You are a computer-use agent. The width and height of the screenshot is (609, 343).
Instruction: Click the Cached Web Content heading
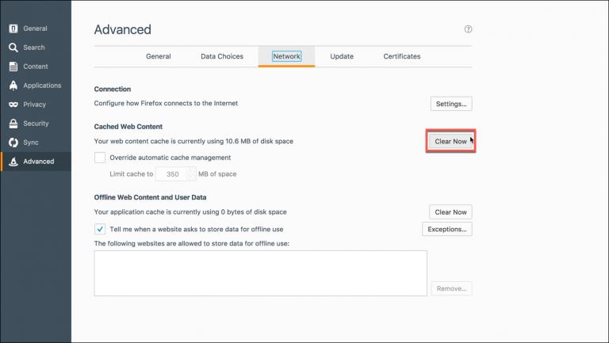pyautogui.click(x=128, y=127)
